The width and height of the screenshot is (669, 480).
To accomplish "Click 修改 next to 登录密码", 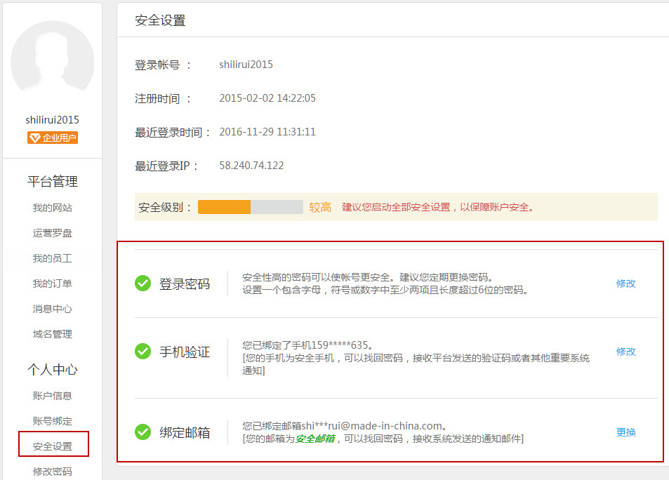I will click(625, 283).
